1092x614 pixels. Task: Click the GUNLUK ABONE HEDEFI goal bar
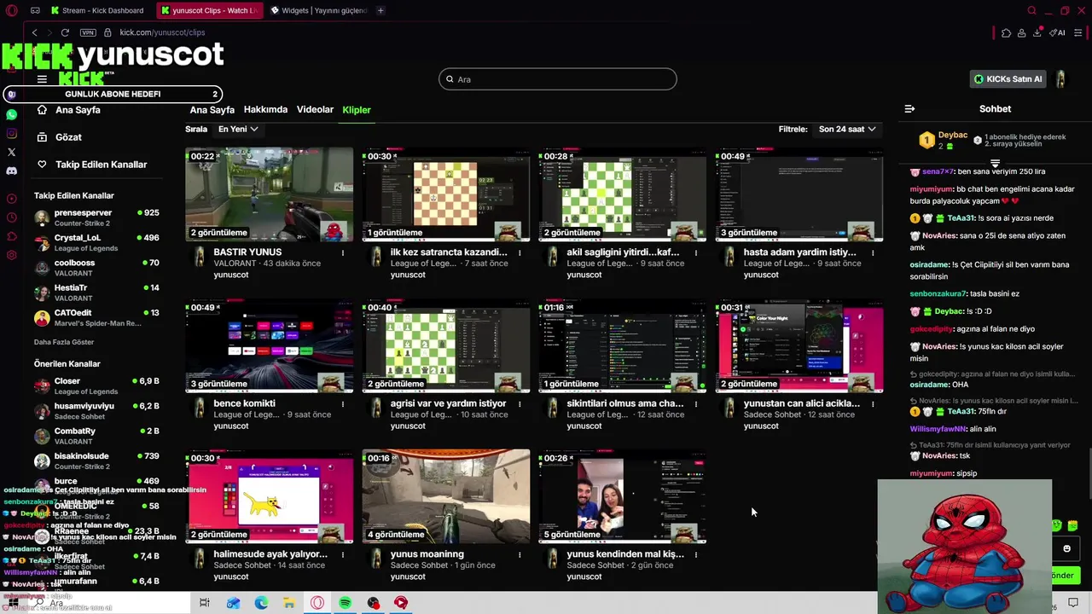[x=113, y=94]
